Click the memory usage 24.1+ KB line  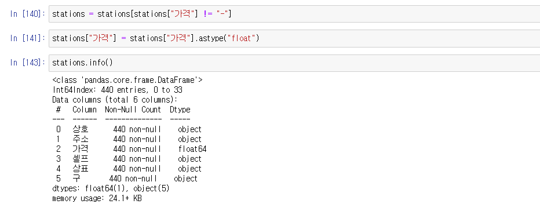[x=97, y=199]
